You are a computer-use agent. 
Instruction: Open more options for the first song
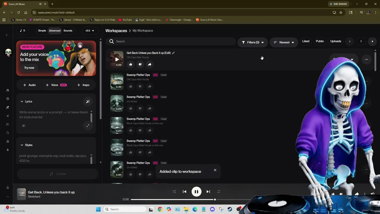[x=366, y=59]
